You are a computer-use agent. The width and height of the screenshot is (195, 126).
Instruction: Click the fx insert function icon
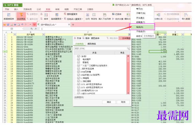tap(36, 29)
